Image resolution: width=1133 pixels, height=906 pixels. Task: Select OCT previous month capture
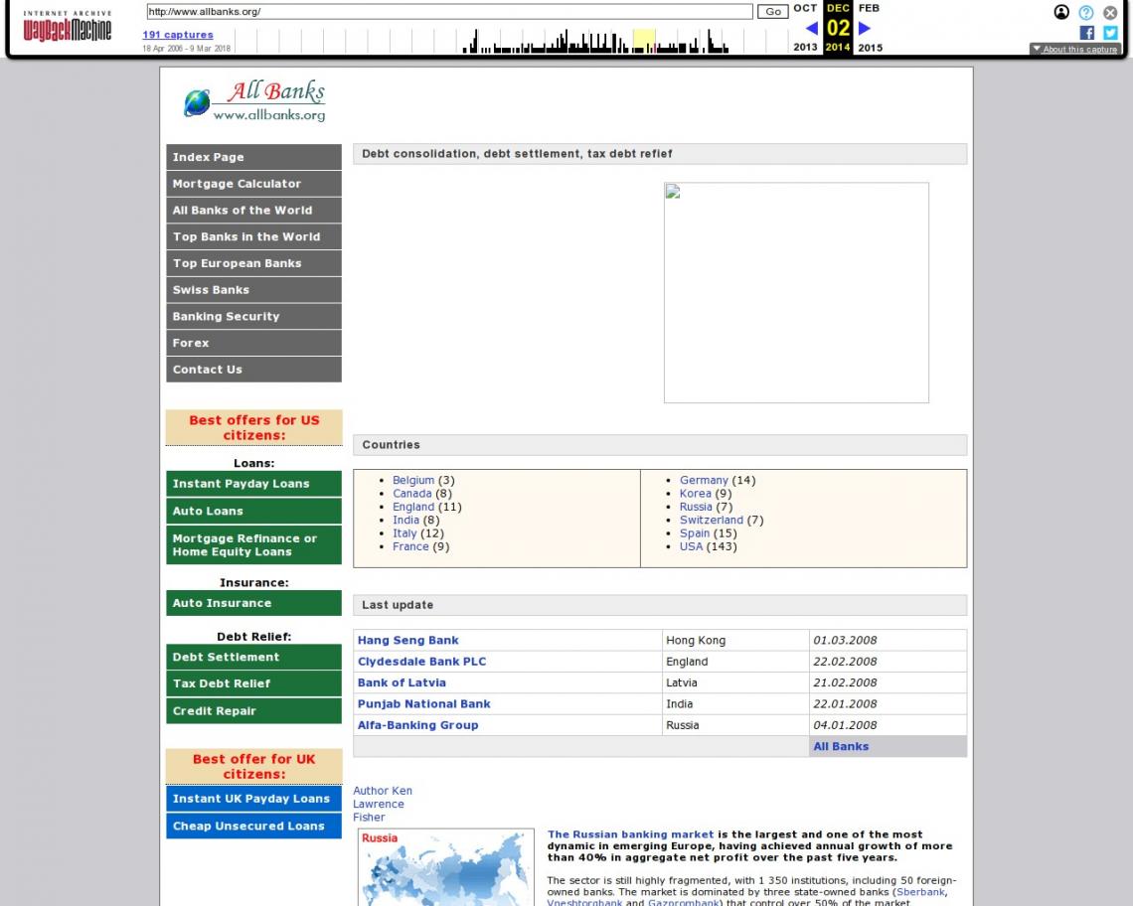point(805,8)
